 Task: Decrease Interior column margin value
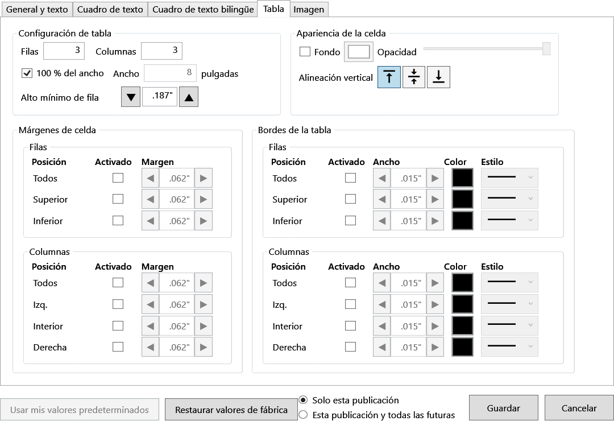tap(150, 326)
